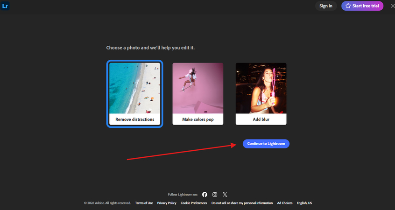Select the beach Remove distractions photo
Viewport: 395px width, 210px height.
point(135,88)
